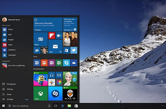Click Miranda Vance user account

click(11, 20)
